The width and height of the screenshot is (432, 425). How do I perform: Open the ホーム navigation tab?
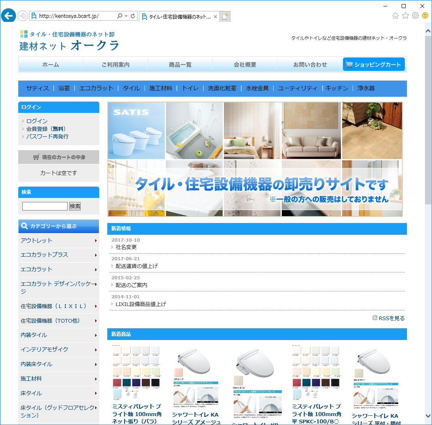click(51, 65)
